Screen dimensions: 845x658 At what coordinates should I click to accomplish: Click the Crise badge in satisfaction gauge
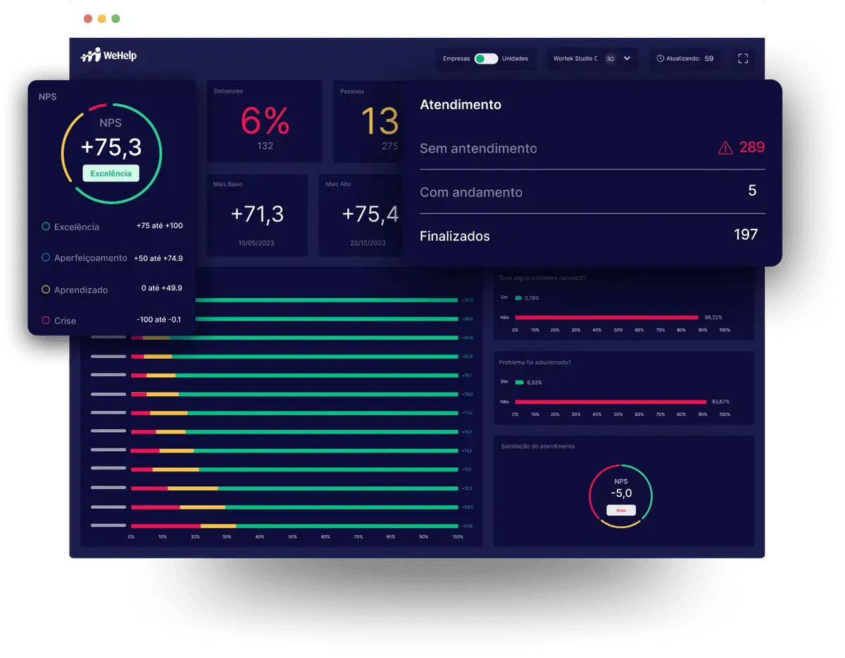coord(620,510)
